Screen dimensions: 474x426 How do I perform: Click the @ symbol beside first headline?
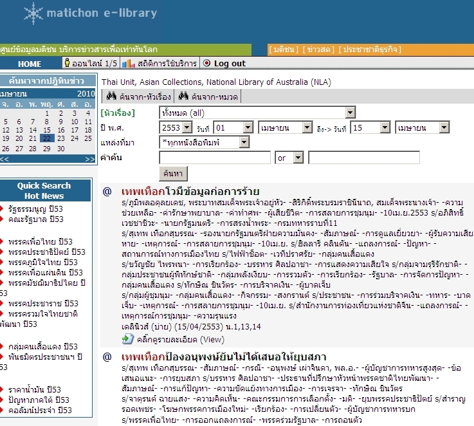point(107,192)
